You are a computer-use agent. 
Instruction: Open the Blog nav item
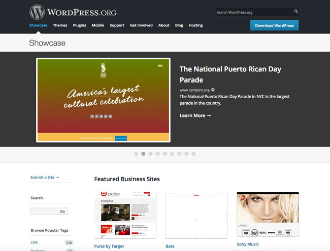tap(179, 25)
